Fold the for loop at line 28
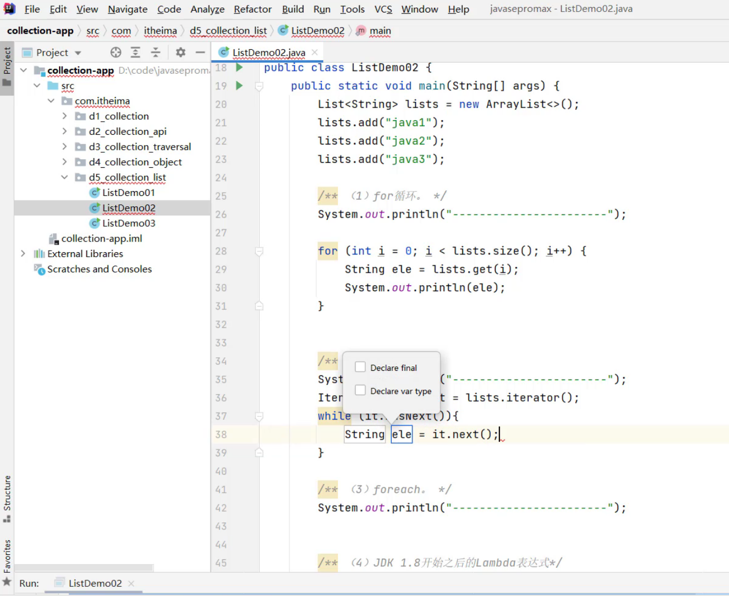729x596 pixels. click(x=259, y=251)
